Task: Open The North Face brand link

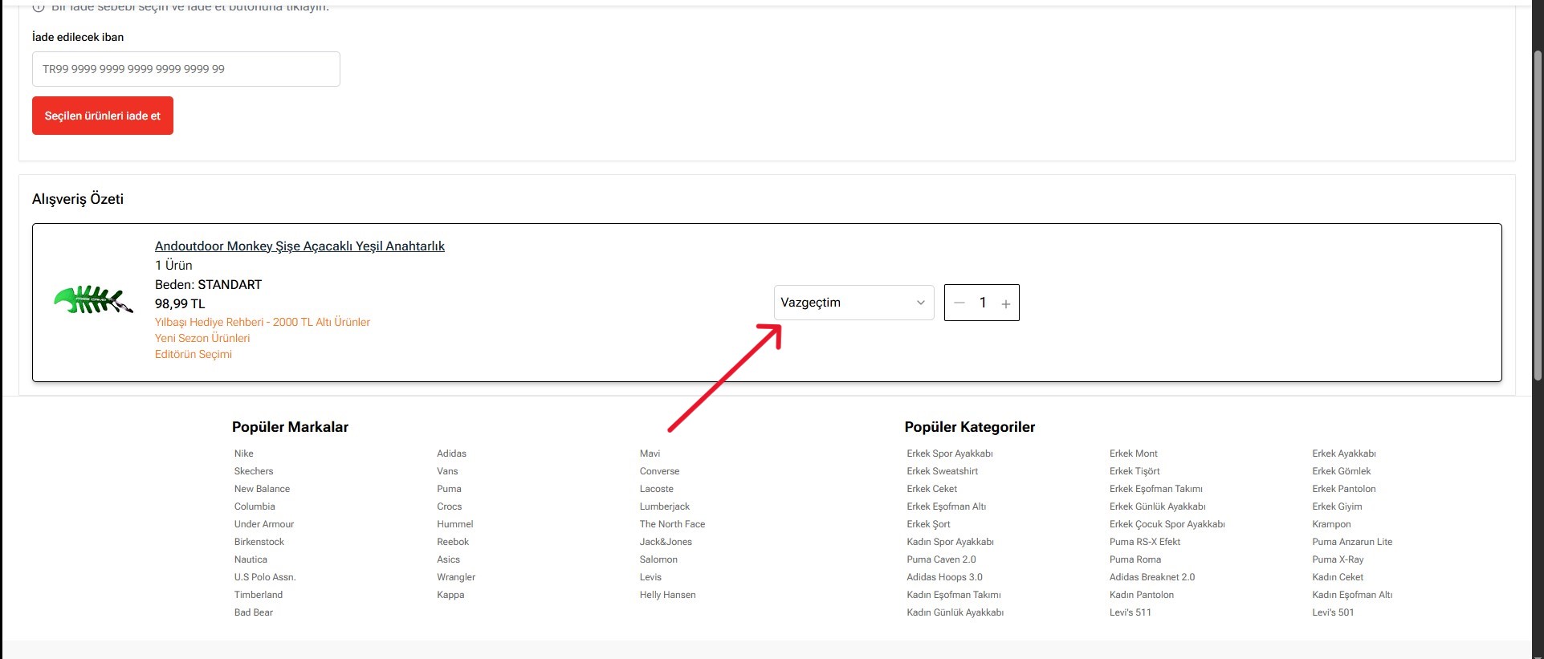Action: tap(672, 524)
